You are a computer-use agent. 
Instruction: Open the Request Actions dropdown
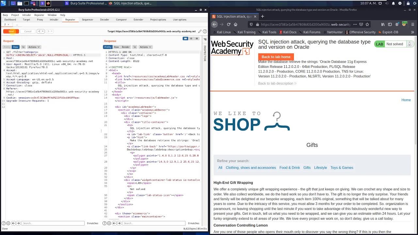point(34,47)
